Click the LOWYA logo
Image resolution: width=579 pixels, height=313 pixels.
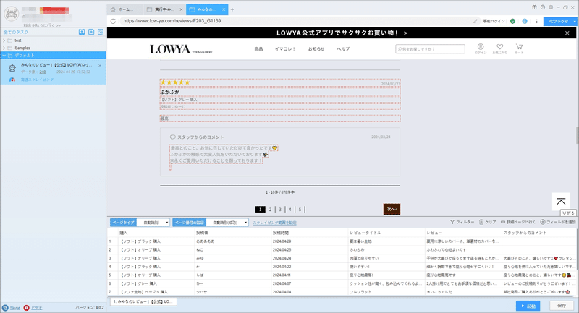click(x=181, y=49)
